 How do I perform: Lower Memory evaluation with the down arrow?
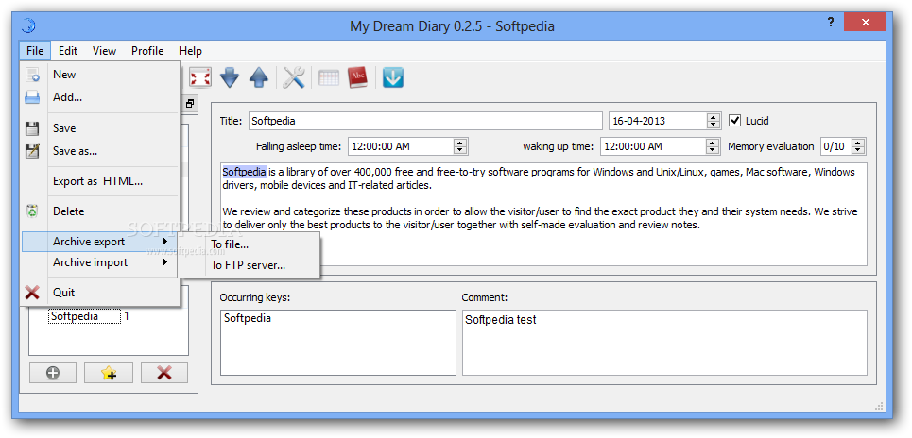[x=858, y=150]
